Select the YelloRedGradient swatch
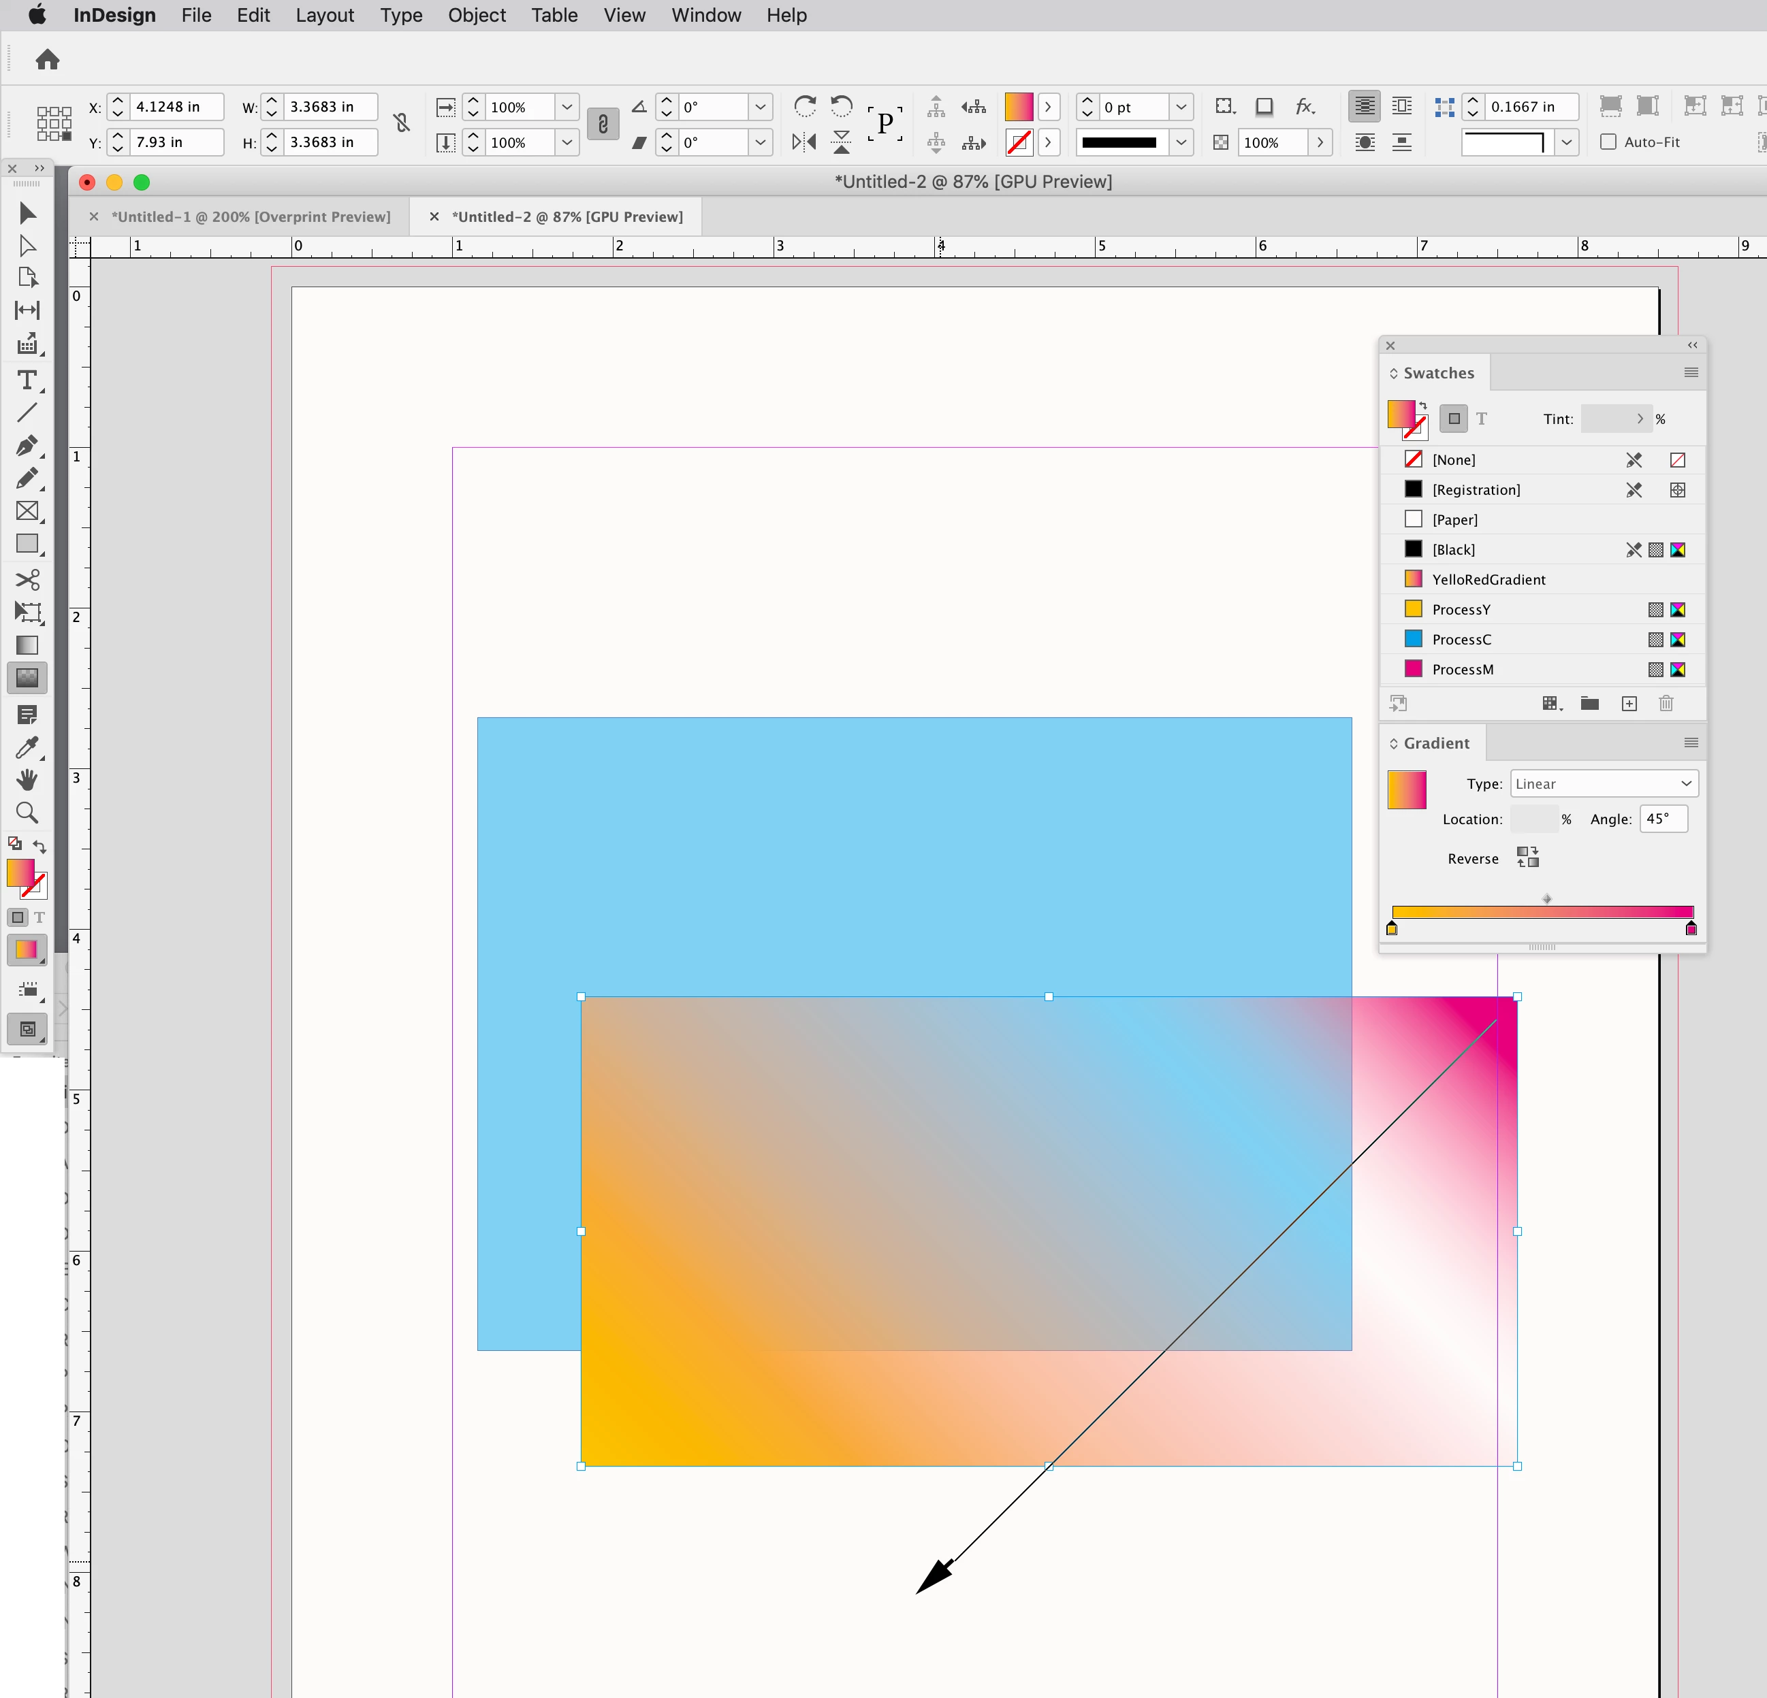1767x1698 pixels. pyautogui.click(x=1489, y=580)
